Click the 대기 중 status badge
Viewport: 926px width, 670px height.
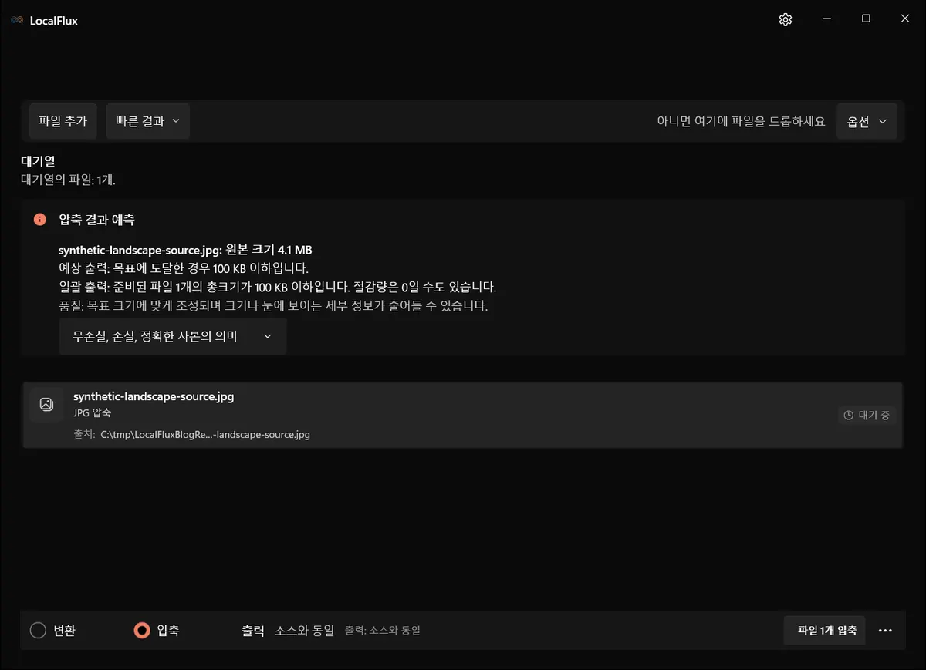coord(867,416)
